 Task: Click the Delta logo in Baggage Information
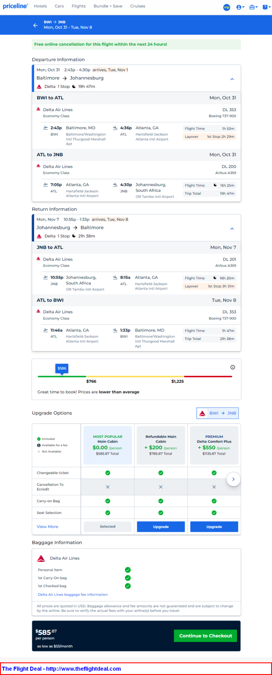[x=41, y=558]
